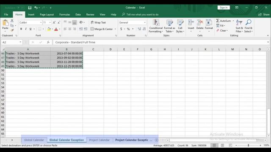Switch to the Data ribbon tab
Screen dimensions: 271x152
point(78,15)
